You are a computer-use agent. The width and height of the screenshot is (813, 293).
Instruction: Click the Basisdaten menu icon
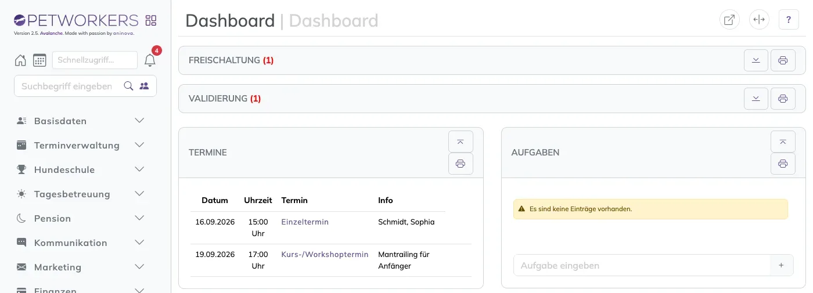21,121
